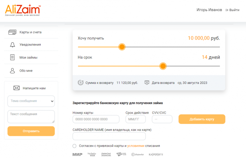This screenshot has height=158, width=246.
Task: Click the Хочу получить amount slider handle
Action: 122,47
